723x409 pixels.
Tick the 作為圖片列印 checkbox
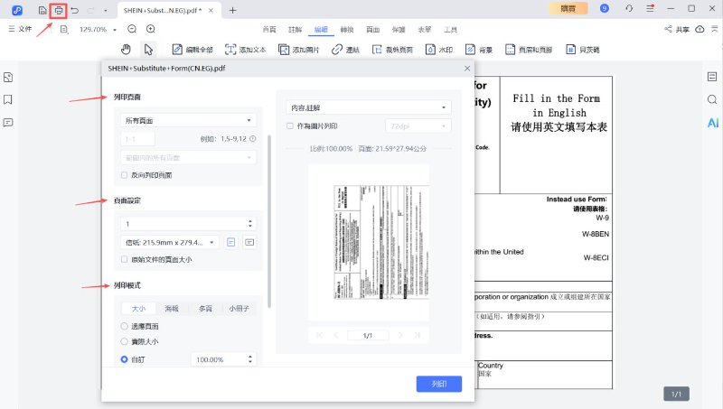(289, 126)
